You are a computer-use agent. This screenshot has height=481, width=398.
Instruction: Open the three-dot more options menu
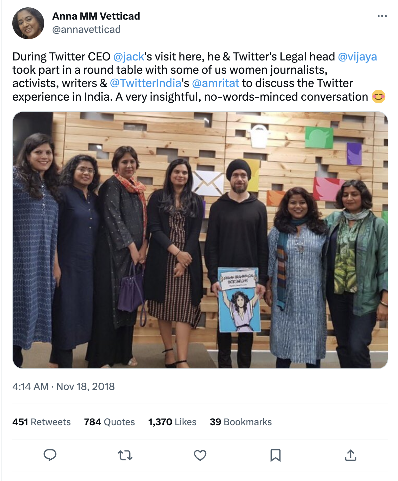click(382, 16)
